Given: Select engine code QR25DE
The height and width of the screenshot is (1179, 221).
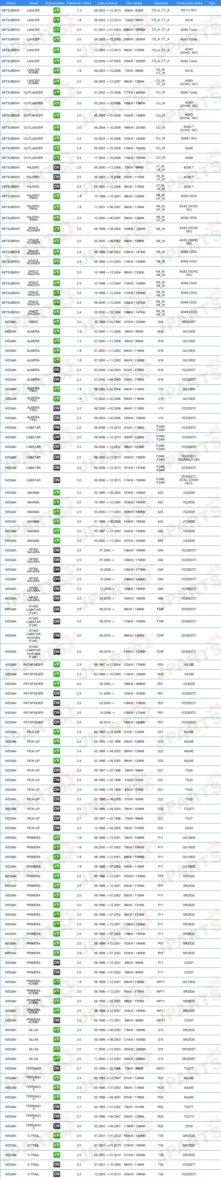Looking at the screenshot, I should pos(189,1155).
